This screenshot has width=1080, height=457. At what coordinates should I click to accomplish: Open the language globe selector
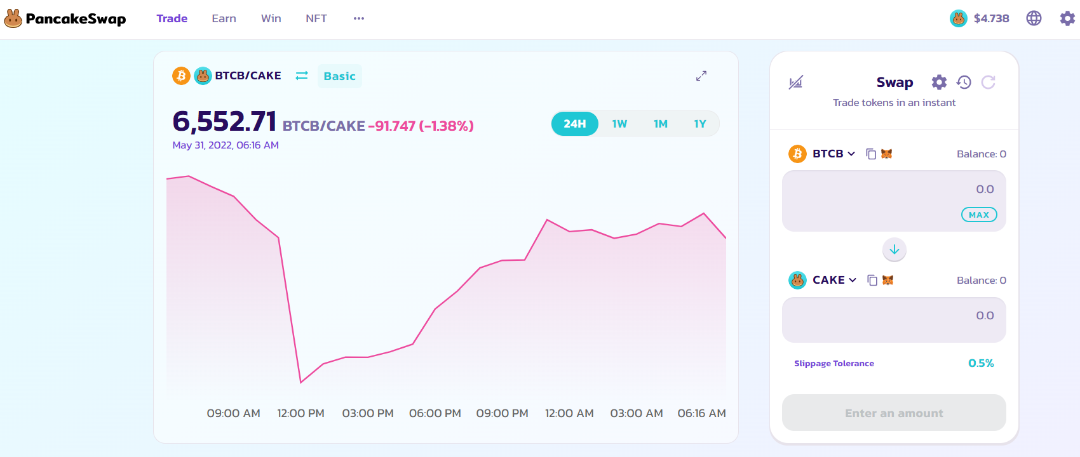(1034, 18)
